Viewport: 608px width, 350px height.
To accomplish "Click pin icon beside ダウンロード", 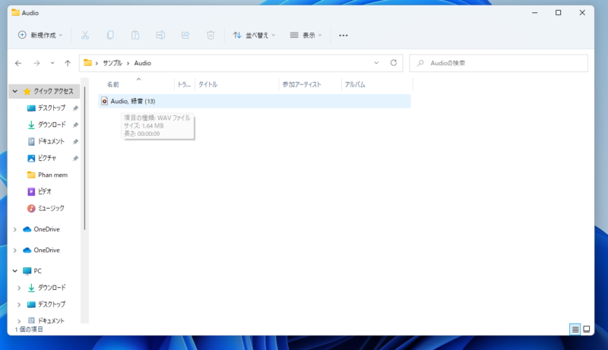I will click(x=75, y=125).
